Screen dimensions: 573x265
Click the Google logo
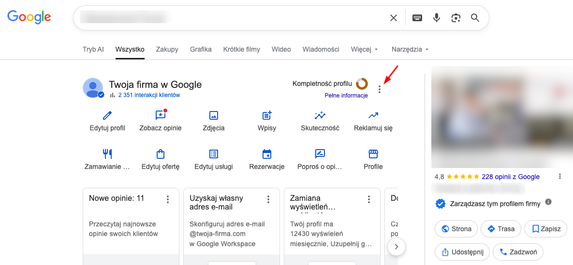coord(29,17)
